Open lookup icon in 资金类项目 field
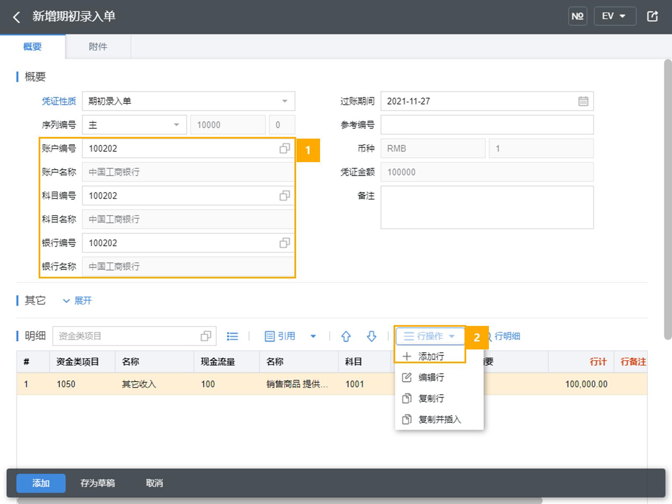This screenshot has height=504, width=672. click(206, 336)
